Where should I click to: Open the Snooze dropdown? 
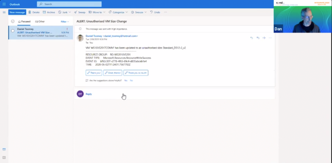(x=146, y=12)
